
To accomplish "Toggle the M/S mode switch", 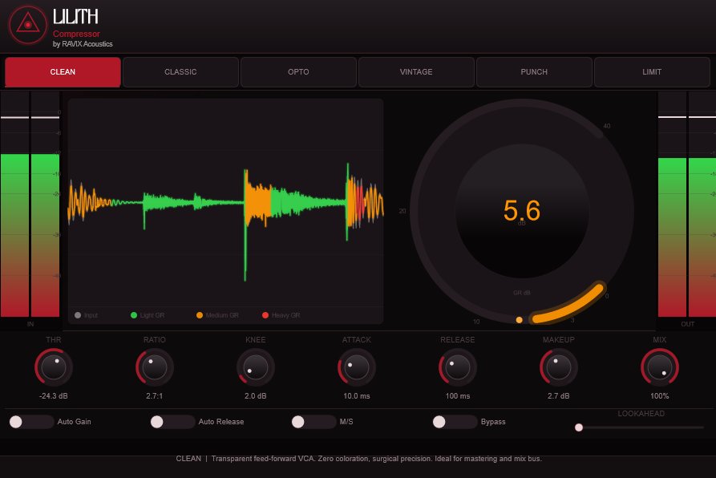I will click(314, 422).
